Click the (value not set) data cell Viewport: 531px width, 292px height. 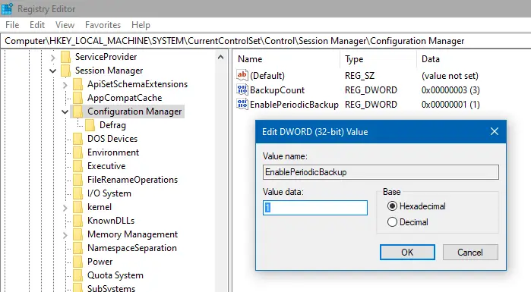tap(450, 75)
